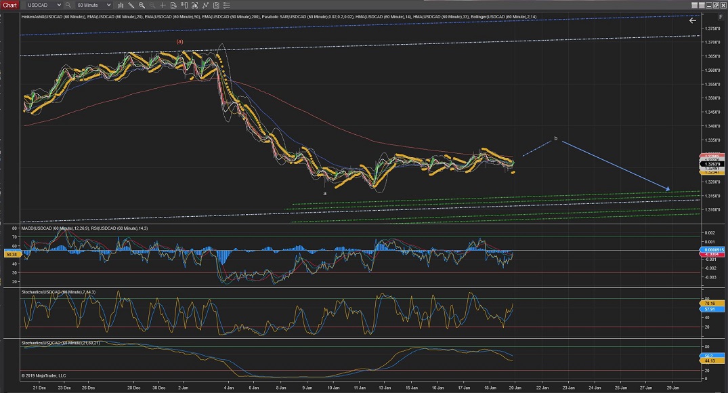The image size is (728, 393).
Task: Open the drawing tools pencil icon
Action: (130, 5)
